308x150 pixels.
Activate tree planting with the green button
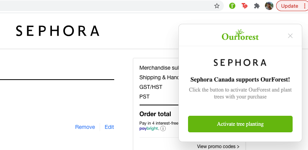click(x=240, y=124)
